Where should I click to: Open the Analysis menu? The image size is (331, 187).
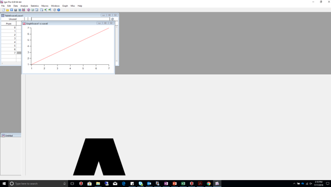pyautogui.click(x=24, y=6)
